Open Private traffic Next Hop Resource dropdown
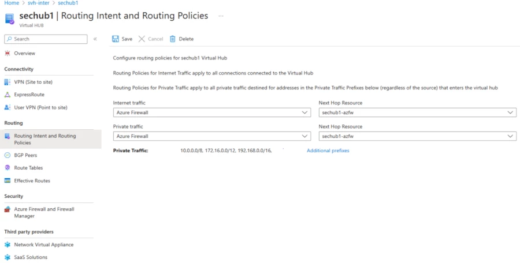 pos(418,136)
